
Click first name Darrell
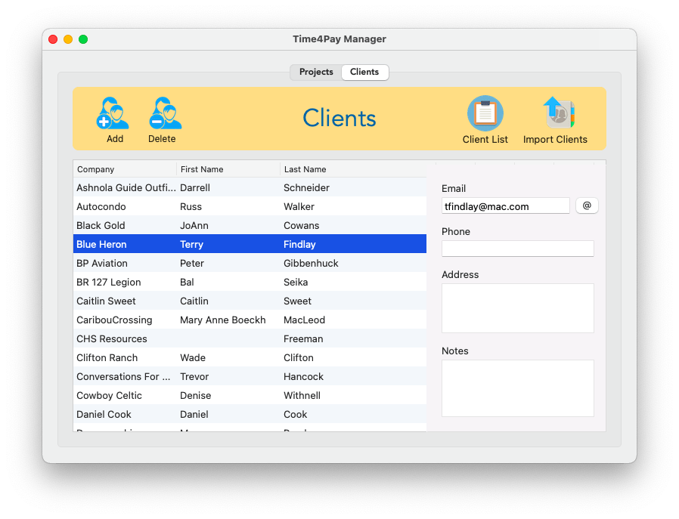(195, 187)
